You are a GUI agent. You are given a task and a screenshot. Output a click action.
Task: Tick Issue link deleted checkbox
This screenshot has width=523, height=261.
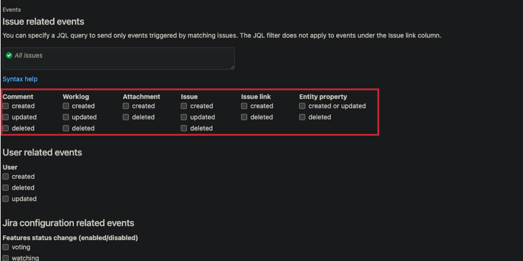245,117
